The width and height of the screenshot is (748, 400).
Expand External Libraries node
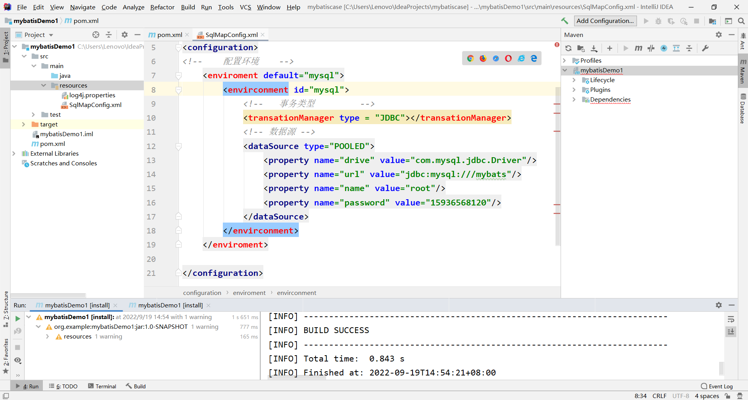(x=14, y=153)
